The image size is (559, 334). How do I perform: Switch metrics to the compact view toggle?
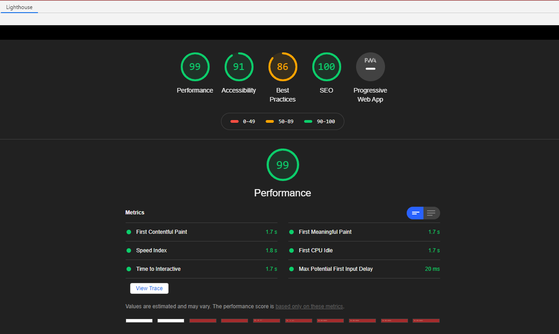415,213
